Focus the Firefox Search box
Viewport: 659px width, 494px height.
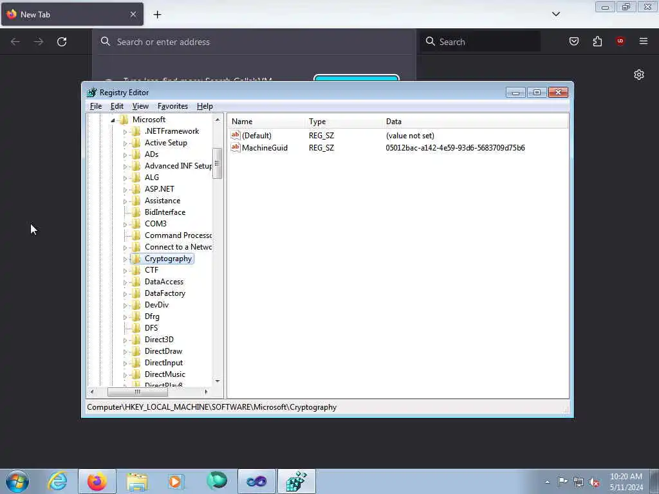click(480, 42)
